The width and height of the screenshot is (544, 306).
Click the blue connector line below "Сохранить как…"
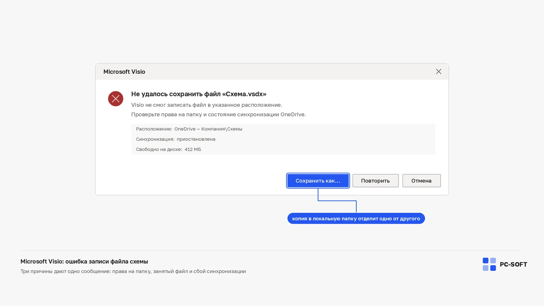tap(337, 201)
